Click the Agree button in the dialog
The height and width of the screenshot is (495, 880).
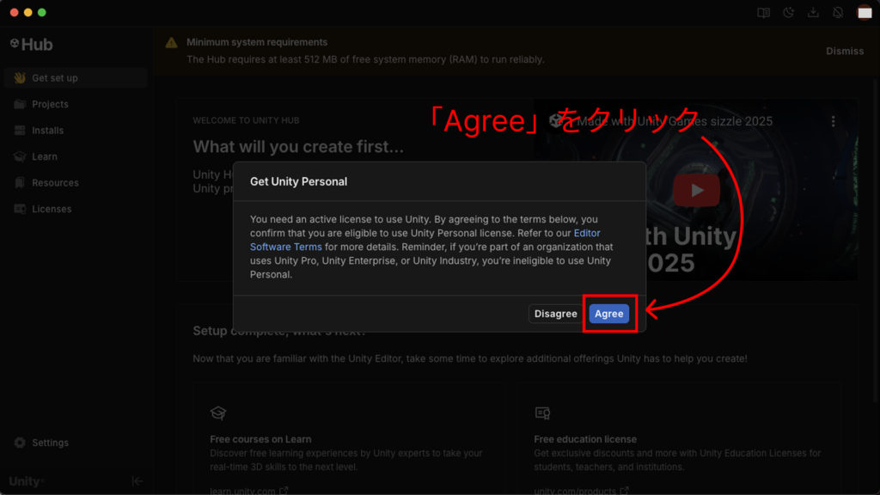point(608,314)
